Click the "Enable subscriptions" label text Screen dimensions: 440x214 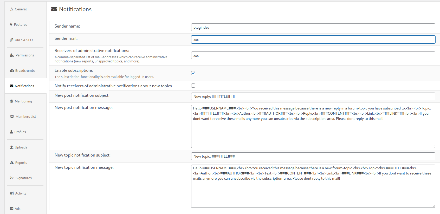pyautogui.click(x=74, y=70)
